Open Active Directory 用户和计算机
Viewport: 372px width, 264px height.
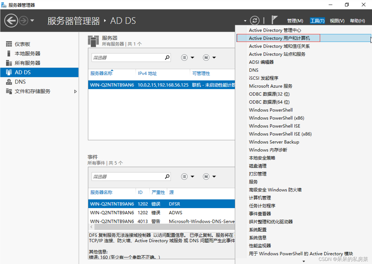pos(279,38)
